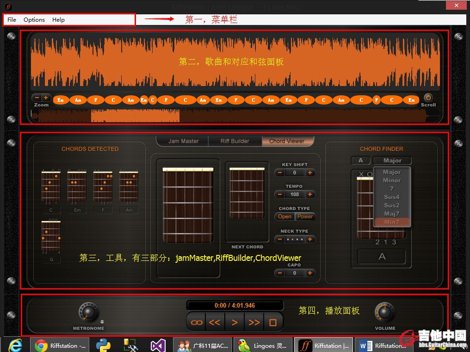
Task: Open the root note A dropdown
Action: [360, 161]
